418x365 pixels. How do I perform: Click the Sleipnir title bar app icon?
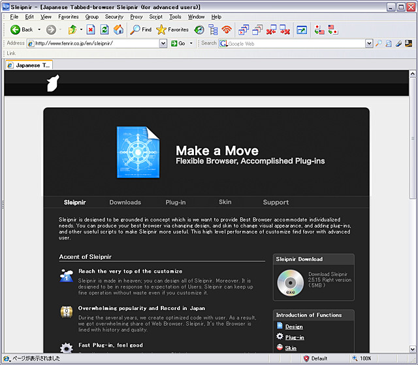[x=6, y=7]
